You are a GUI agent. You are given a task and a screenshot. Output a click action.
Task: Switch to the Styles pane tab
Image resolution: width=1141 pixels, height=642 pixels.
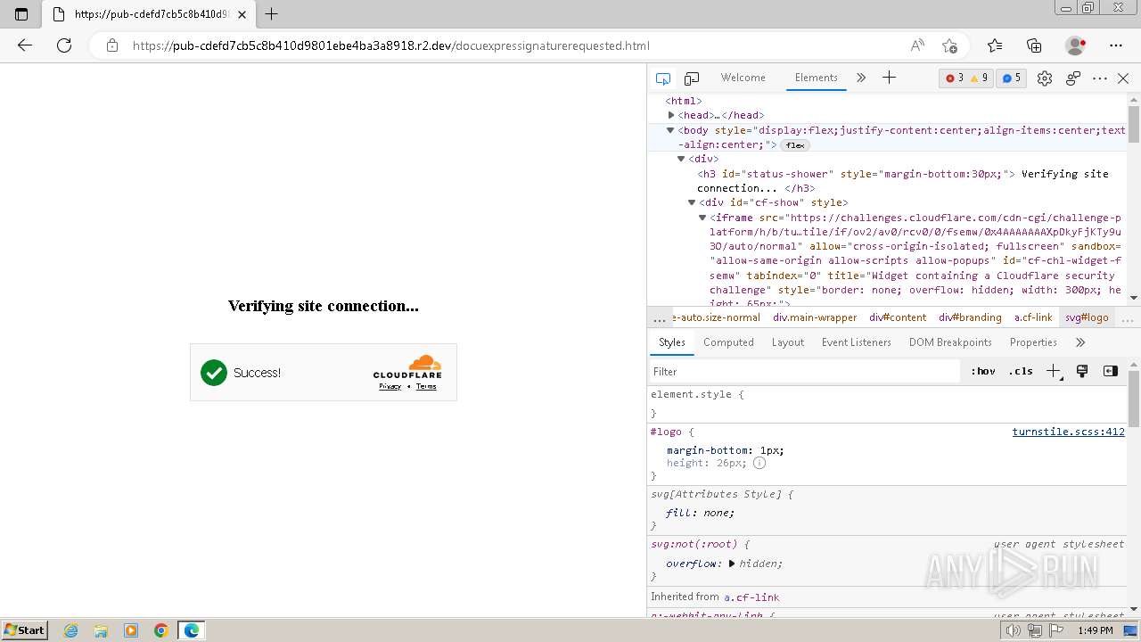(x=671, y=342)
